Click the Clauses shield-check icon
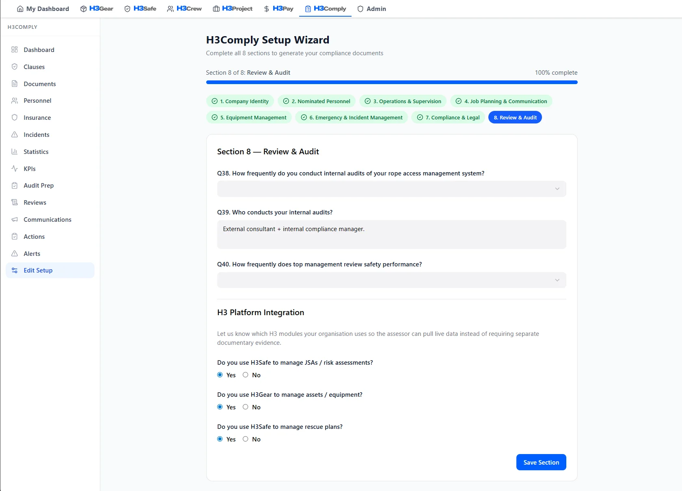 pos(15,67)
